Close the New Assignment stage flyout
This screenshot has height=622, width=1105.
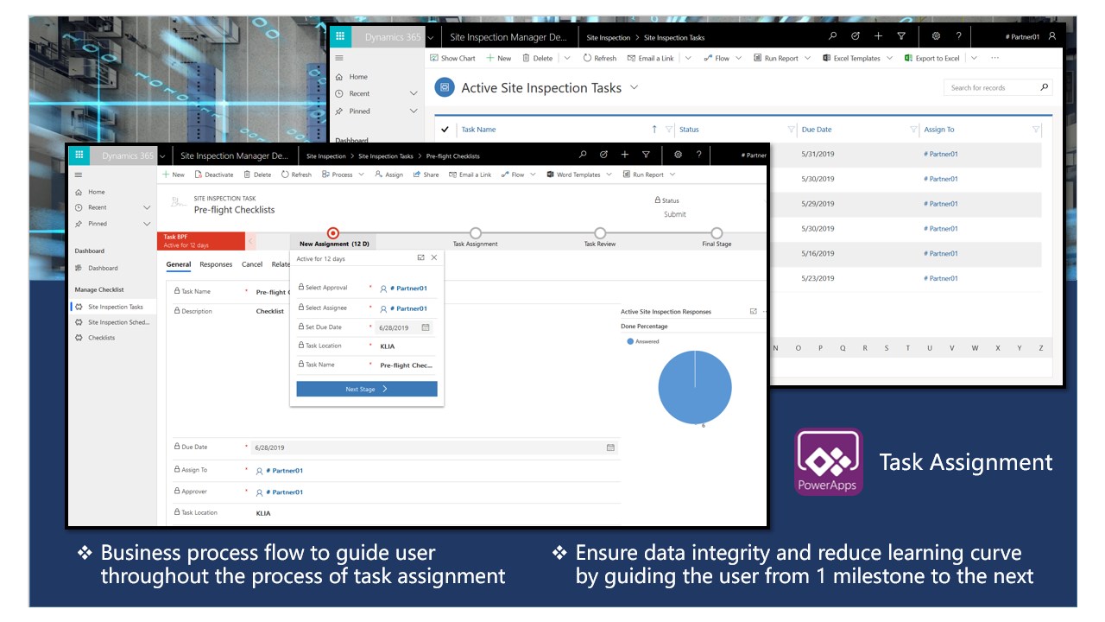click(434, 257)
